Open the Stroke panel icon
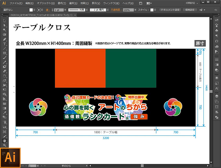221x168 pixels. point(217,59)
